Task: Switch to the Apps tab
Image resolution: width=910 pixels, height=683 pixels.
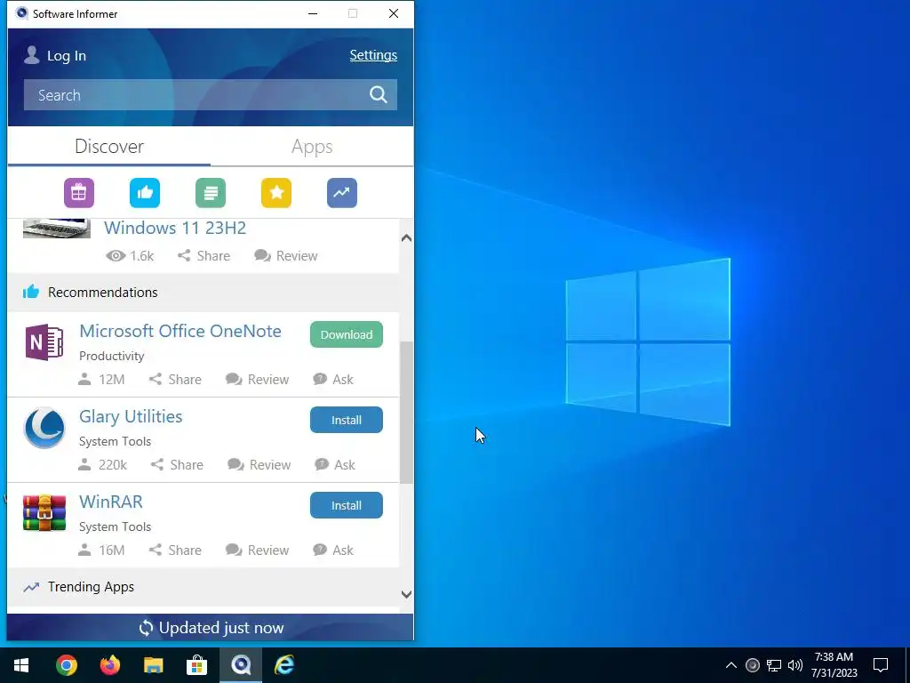Action: tap(312, 147)
